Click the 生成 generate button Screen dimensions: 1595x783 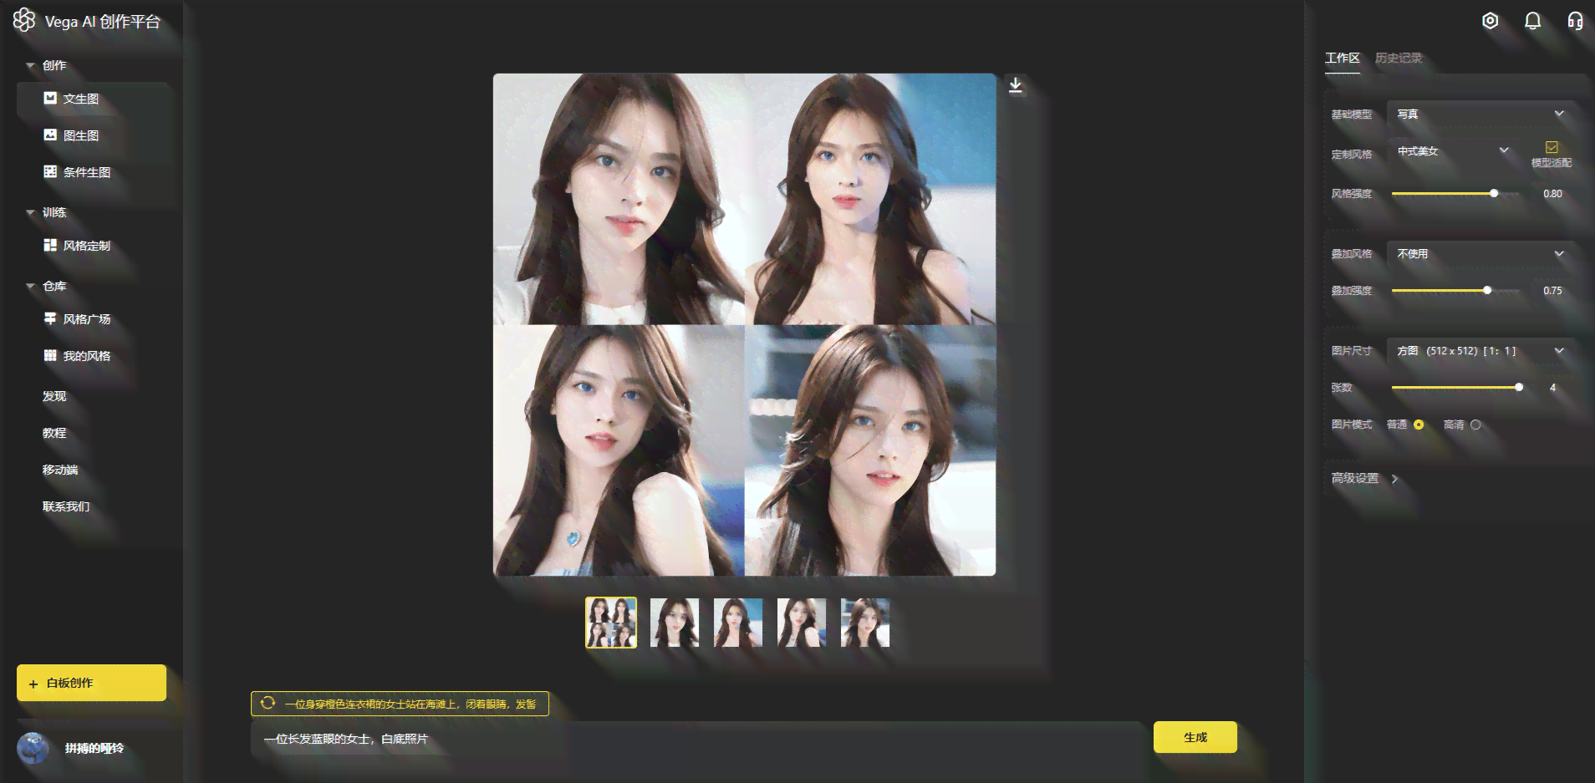(1195, 737)
